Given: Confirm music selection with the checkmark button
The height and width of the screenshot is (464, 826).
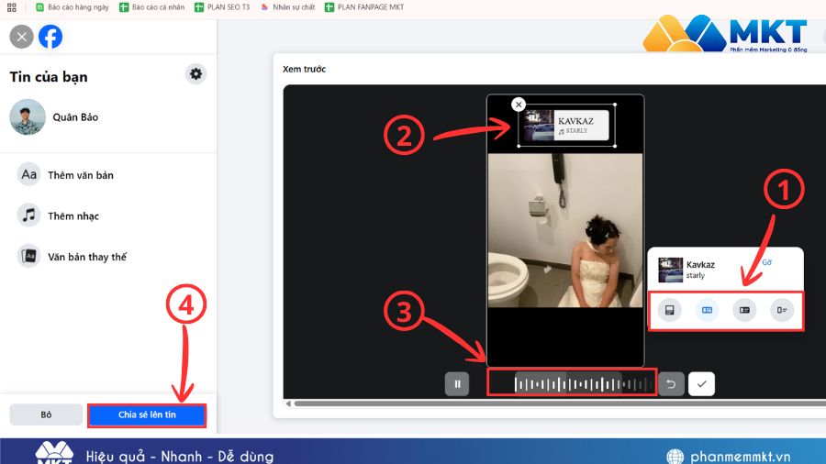Looking at the screenshot, I should pyautogui.click(x=702, y=383).
